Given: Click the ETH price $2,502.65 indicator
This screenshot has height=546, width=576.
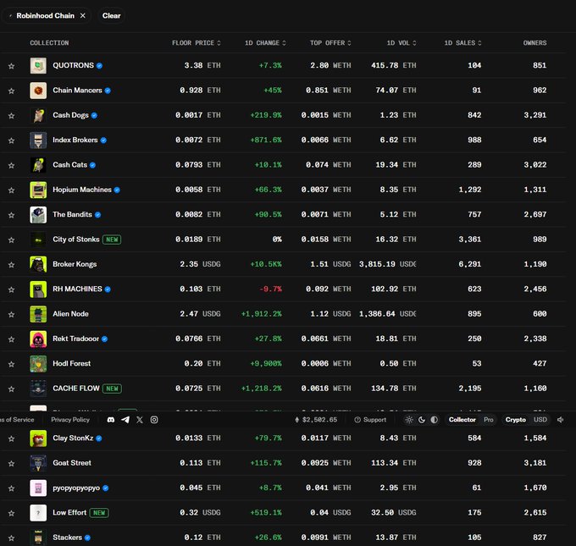Looking at the screenshot, I should (316, 420).
